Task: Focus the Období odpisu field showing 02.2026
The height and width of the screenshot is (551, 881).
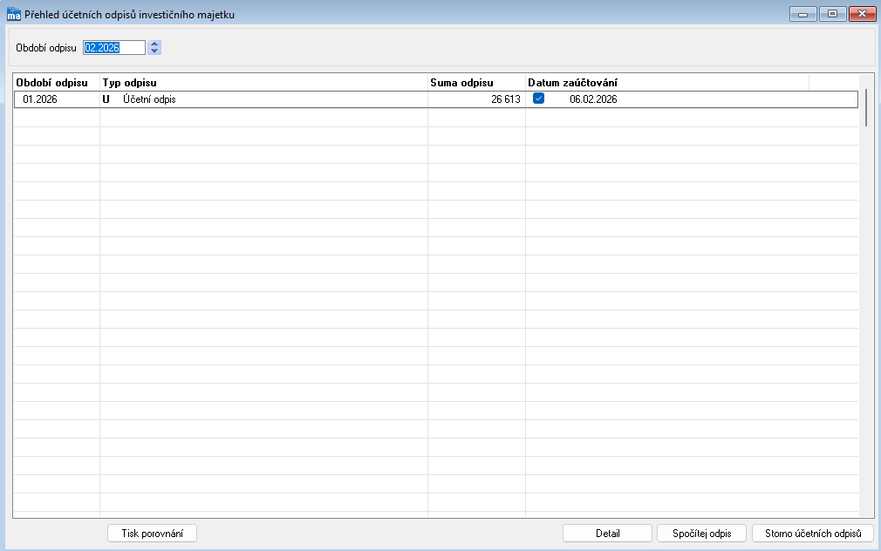Action: [114, 48]
